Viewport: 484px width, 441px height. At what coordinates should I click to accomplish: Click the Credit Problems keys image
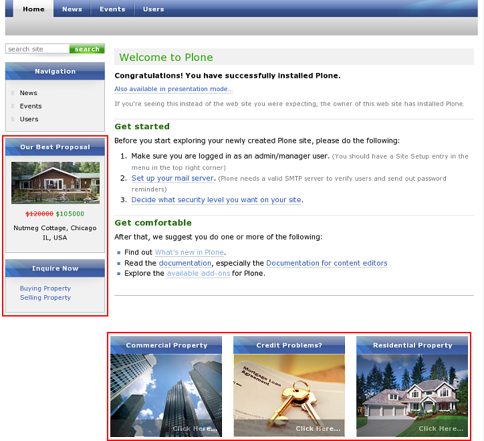[x=289, y=395]
